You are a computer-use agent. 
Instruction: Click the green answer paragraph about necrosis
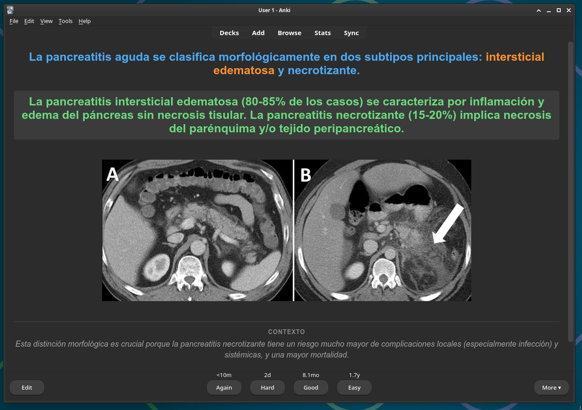(x=287, y=115)
